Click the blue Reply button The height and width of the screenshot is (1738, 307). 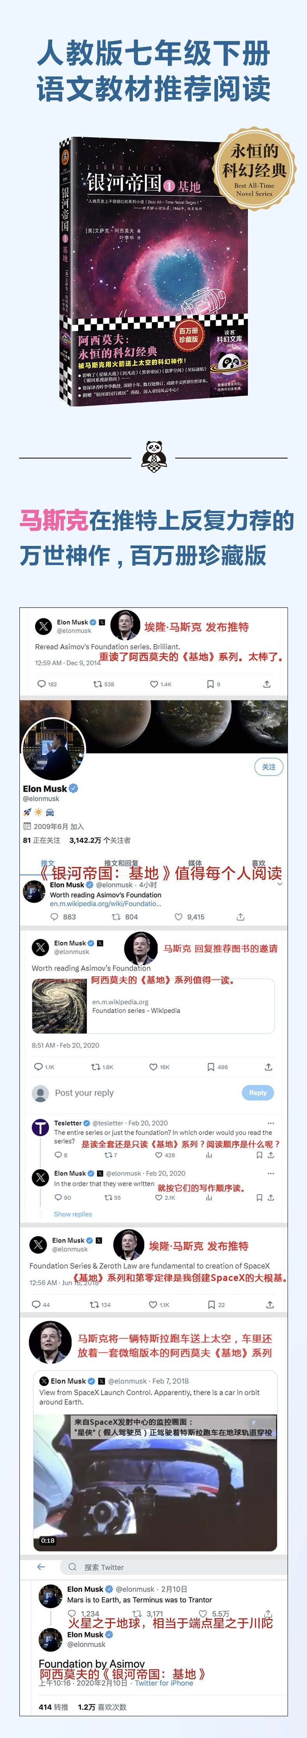258,1092
